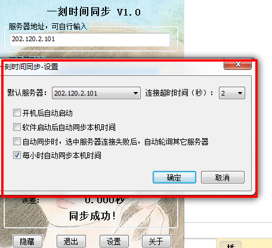272x248 pixels.
Task: Expand the 连接超时时间 dropdown arrow
Action: [x=240, y=93]
